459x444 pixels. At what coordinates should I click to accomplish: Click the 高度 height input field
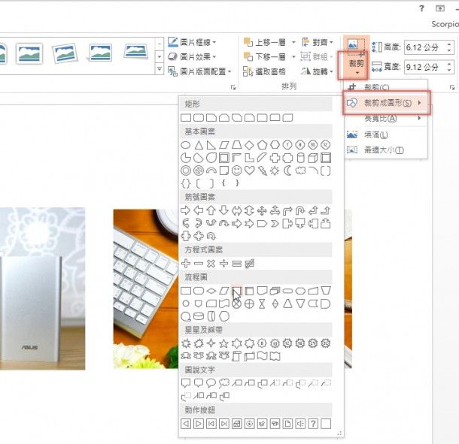(425, 47)
